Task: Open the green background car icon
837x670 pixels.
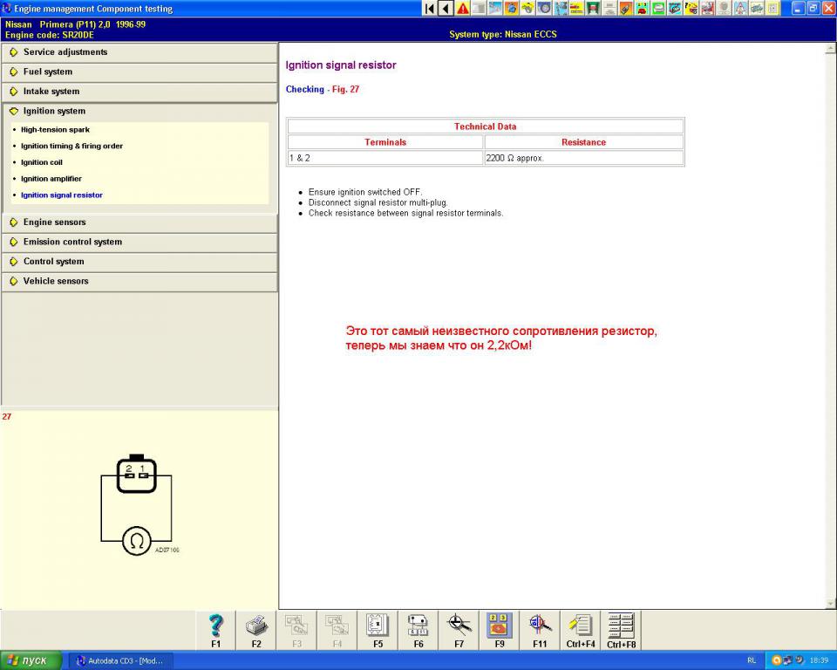Action: coord(658,8)
